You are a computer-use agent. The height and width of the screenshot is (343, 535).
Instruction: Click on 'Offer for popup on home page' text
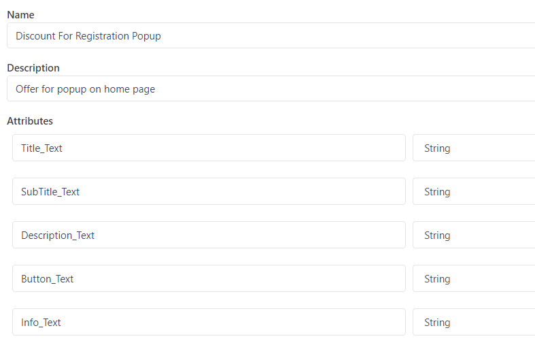(x=85, y=88)
